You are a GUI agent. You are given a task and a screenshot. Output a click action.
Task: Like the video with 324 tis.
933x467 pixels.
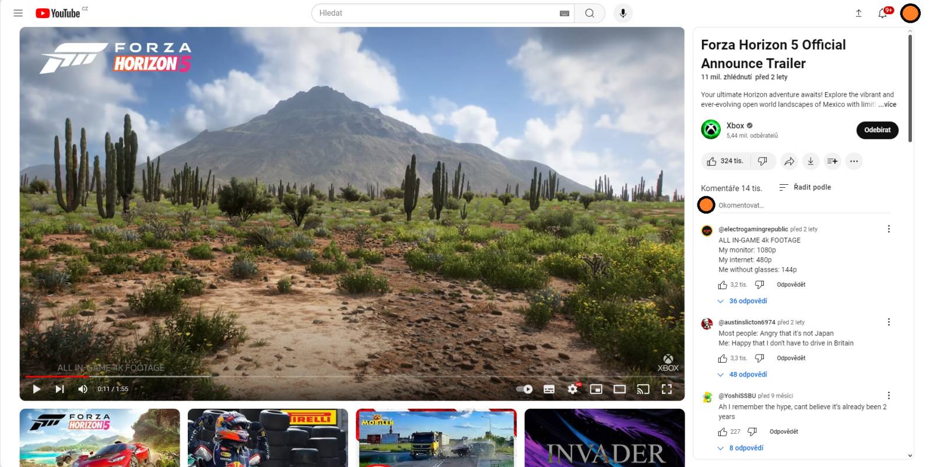point(725,161)
